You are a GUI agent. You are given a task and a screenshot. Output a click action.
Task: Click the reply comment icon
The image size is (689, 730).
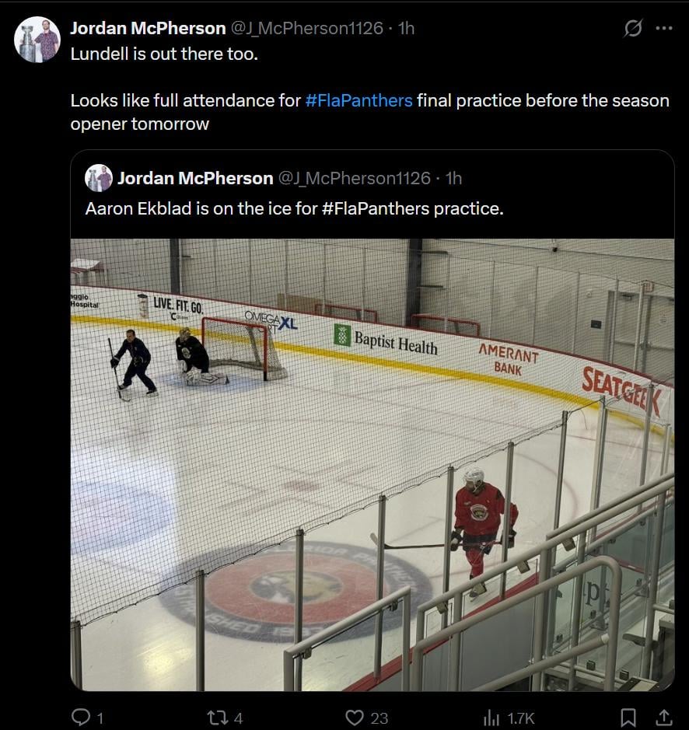81,718
